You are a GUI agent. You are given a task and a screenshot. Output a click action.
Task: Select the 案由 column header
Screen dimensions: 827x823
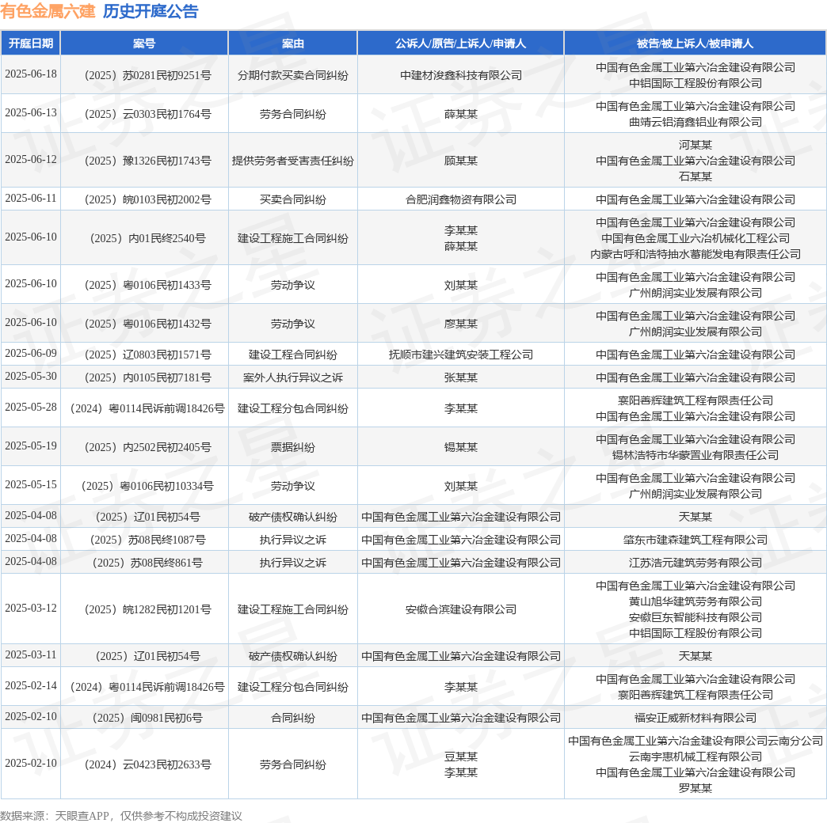click(293, 44)
